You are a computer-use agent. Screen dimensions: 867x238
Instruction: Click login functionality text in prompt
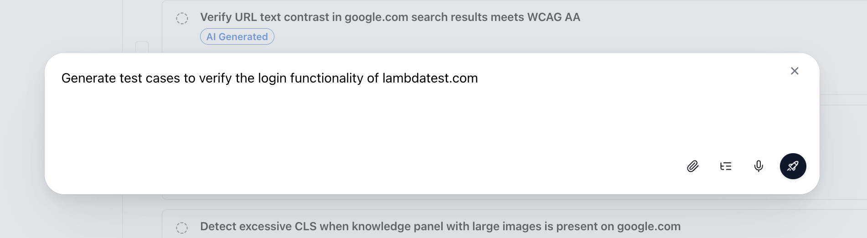310,78
